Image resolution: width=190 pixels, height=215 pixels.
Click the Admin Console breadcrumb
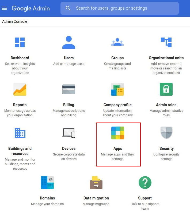coord(15,21)
